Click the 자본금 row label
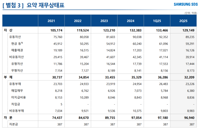 pyautogui.click(x=15, y=124)
